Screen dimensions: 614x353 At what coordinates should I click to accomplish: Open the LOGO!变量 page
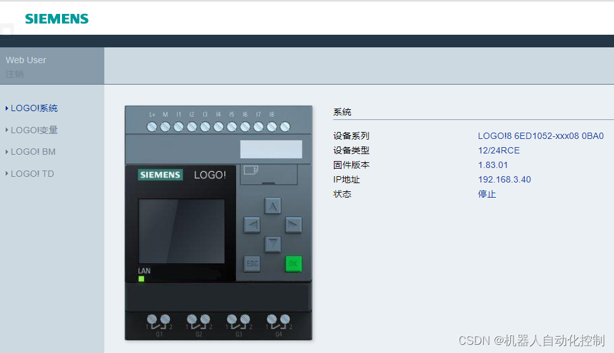coord(34,130)
